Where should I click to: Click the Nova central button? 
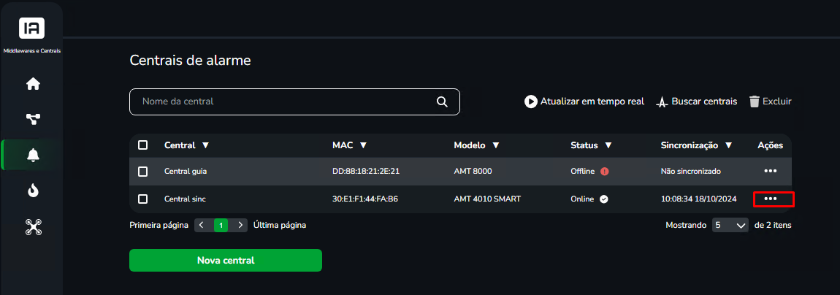tap(226, 260)
